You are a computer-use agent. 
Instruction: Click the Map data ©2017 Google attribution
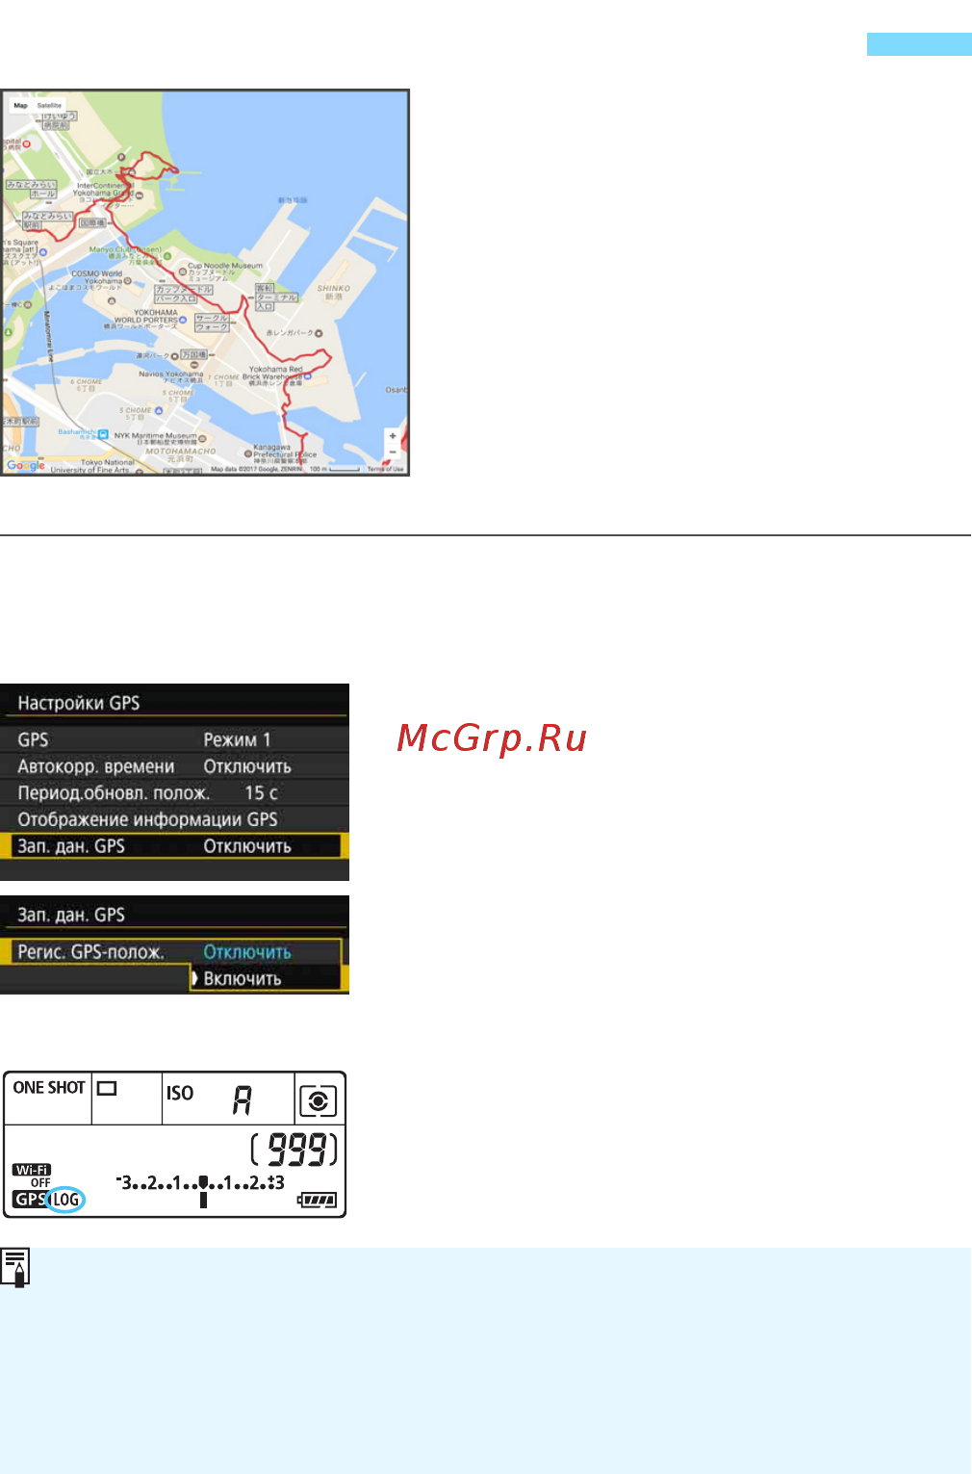(x=257, y=469)
